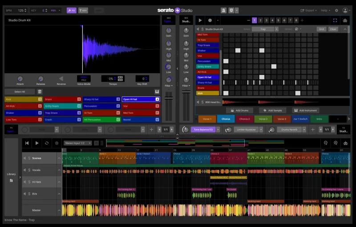Viewport: 356px width, 227px height.
Task: Zoom out the arrangement timeline
Action: [326, 143]
